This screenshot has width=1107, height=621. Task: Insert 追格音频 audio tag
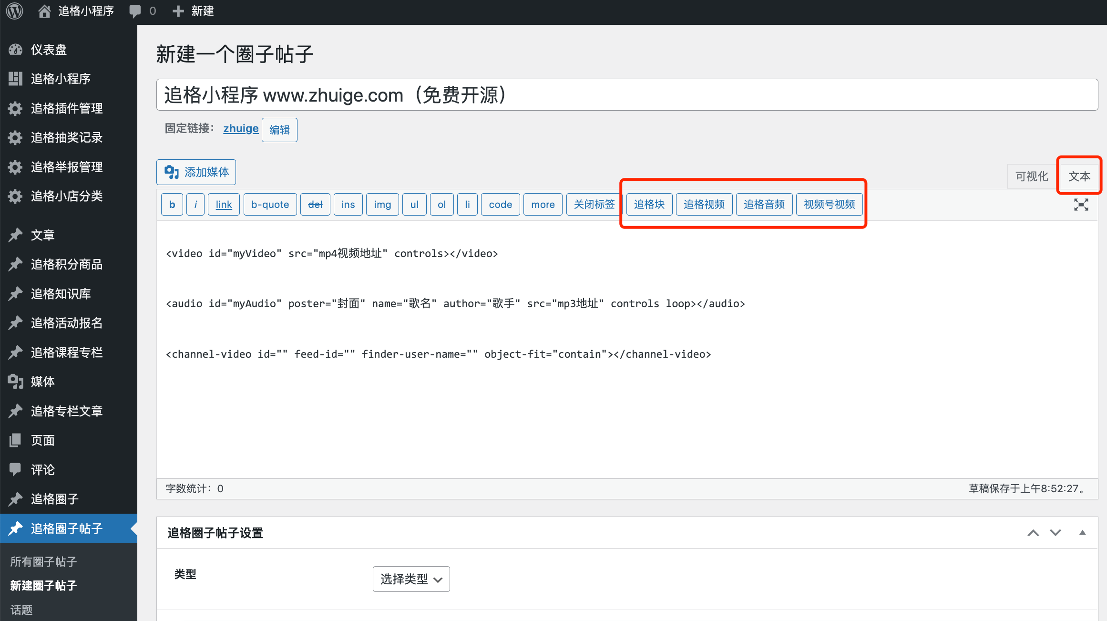click(x=764, y=205)
